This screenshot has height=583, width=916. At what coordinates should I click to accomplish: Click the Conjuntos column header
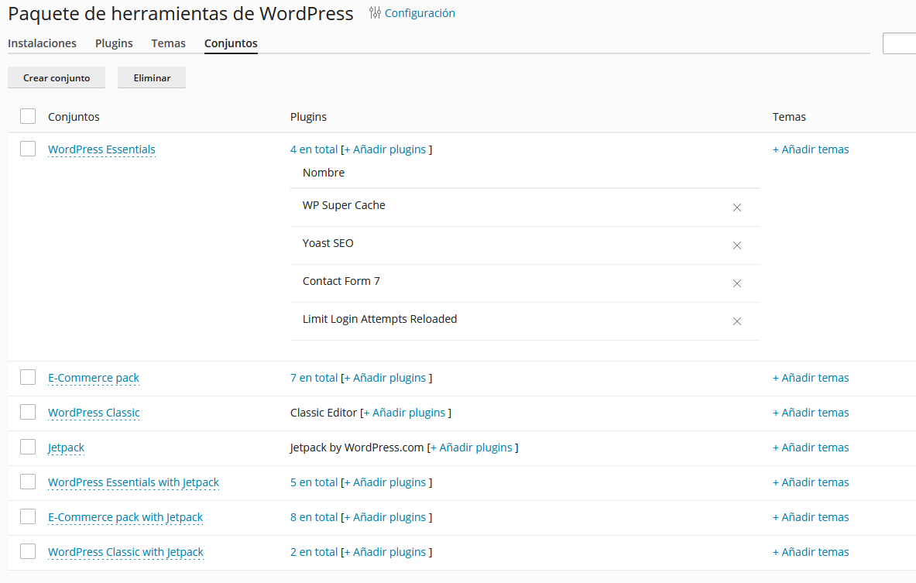click(x=74, y=117)
